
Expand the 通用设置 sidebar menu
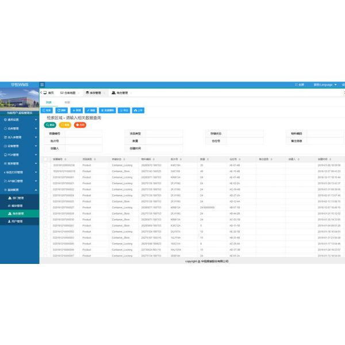20,120
